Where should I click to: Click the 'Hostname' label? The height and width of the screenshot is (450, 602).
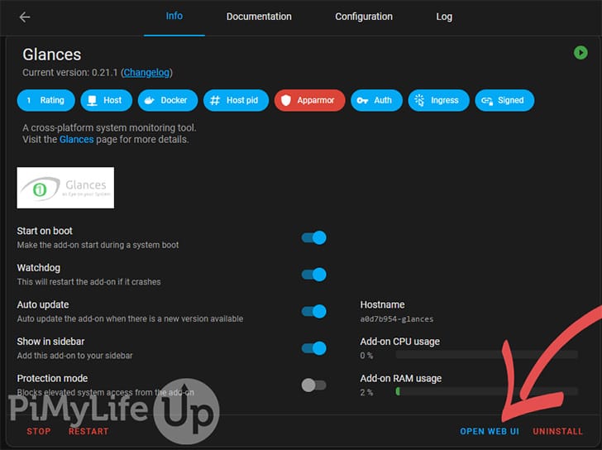[x=382, y=304]
